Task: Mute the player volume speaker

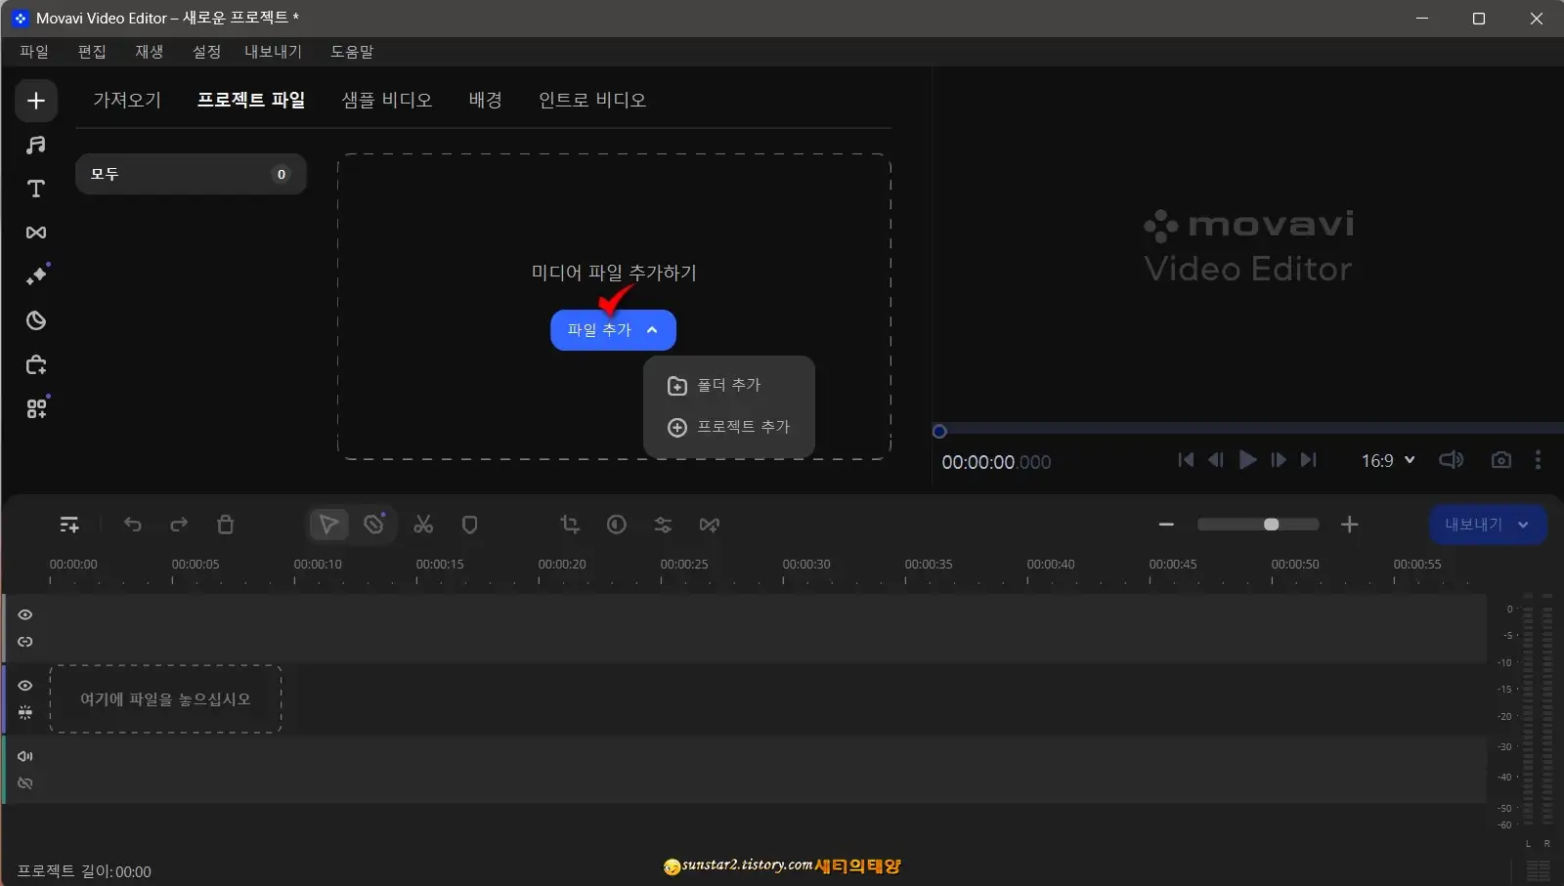Action: click(1452, 460)
